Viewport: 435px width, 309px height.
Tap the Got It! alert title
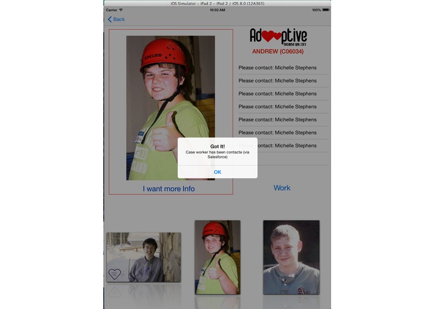click(x=218, y=146)
